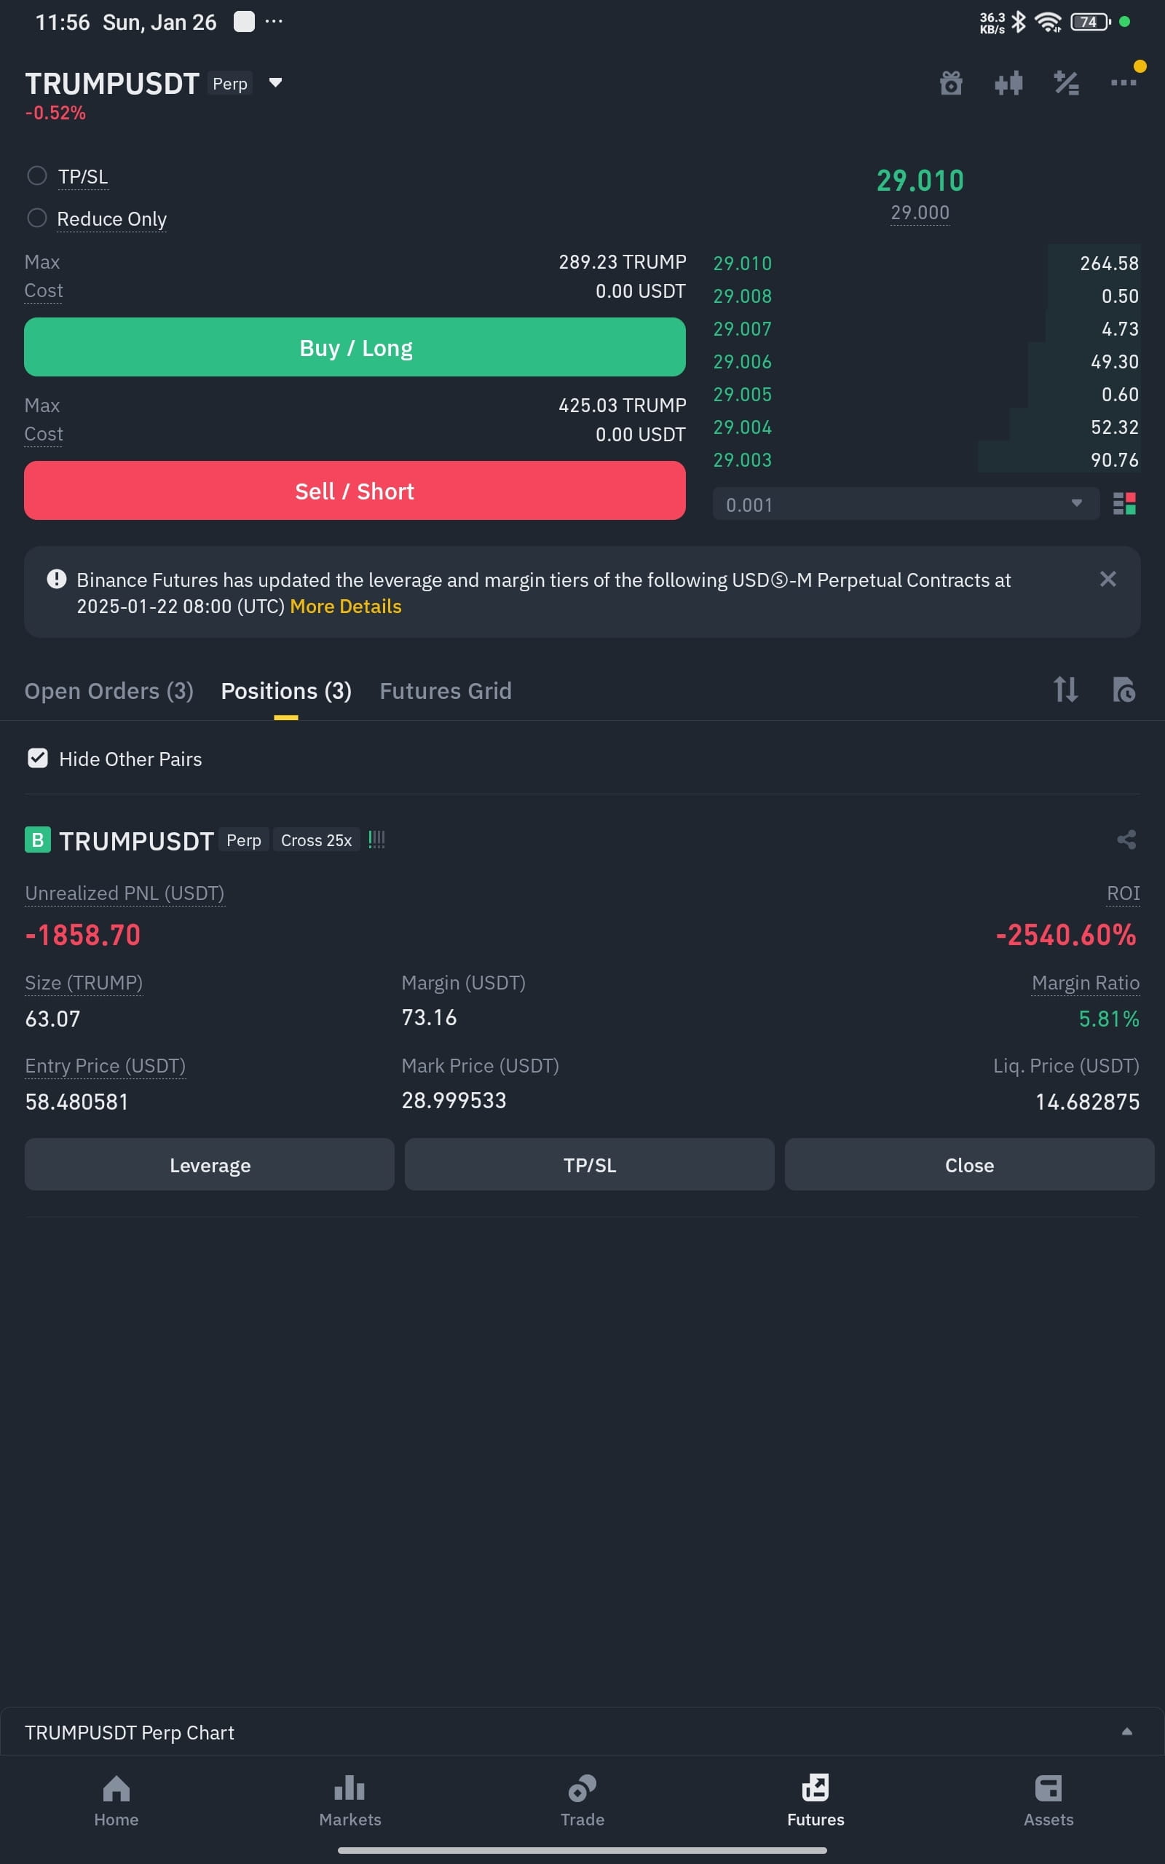Select the 29.005 order book price
This screenshot has height=1864, width=1165.
pos(742,395)
